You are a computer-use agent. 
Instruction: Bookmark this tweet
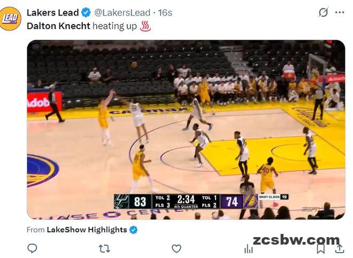[320, 249]
